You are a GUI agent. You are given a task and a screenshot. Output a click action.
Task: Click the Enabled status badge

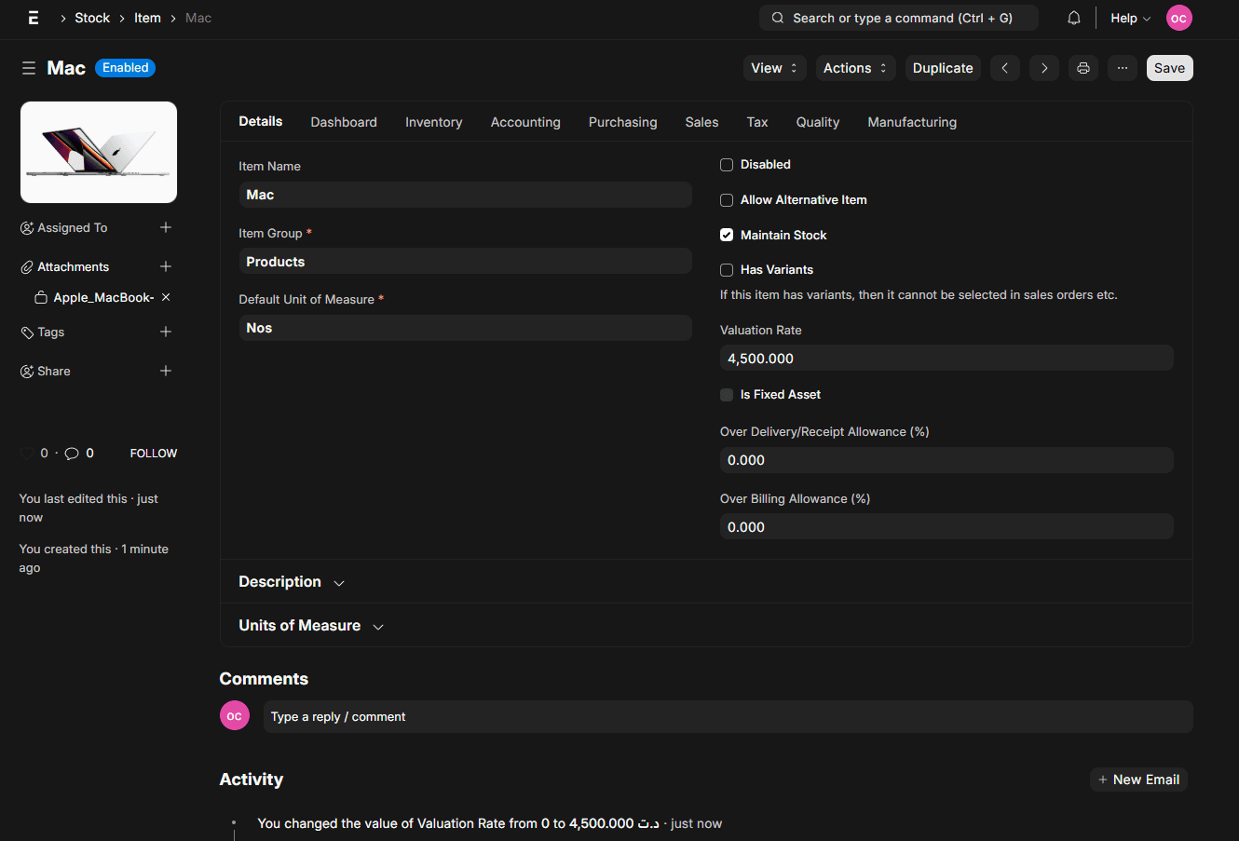126,68
